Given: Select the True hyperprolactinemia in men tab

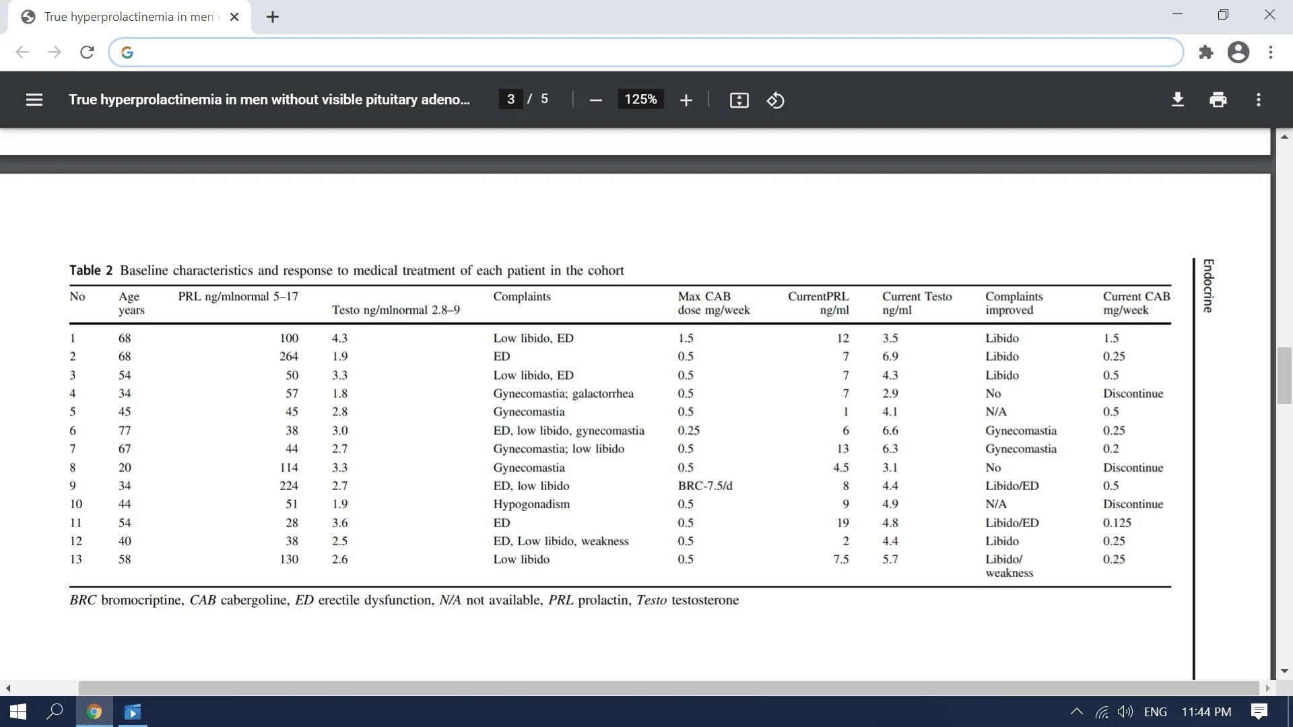Looking at the screenshot, I should tap(128, 17).
